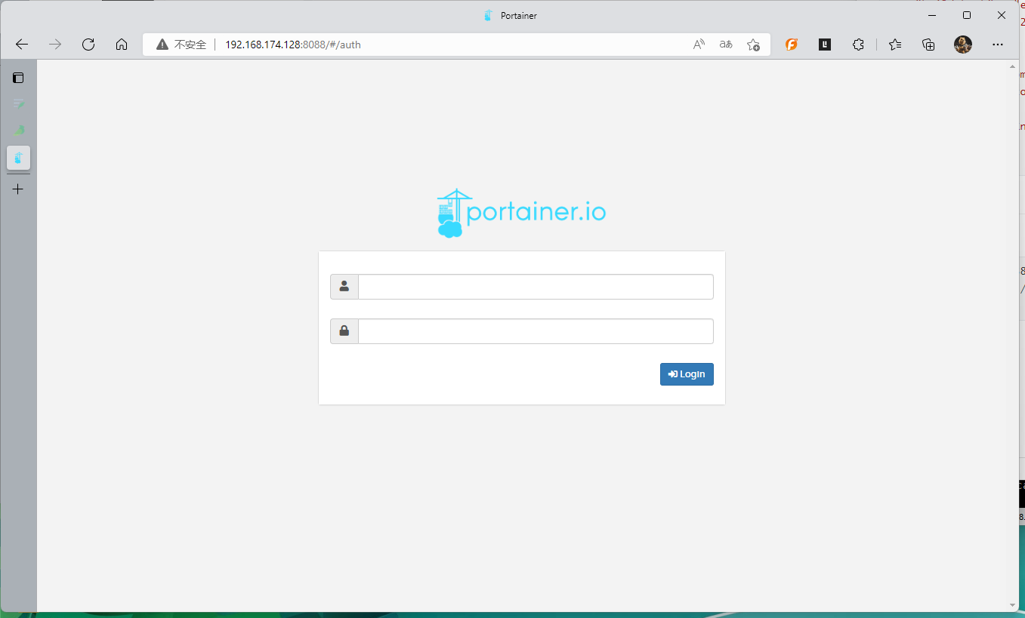Open the profile avatar menu

click(x=962, y=45)
